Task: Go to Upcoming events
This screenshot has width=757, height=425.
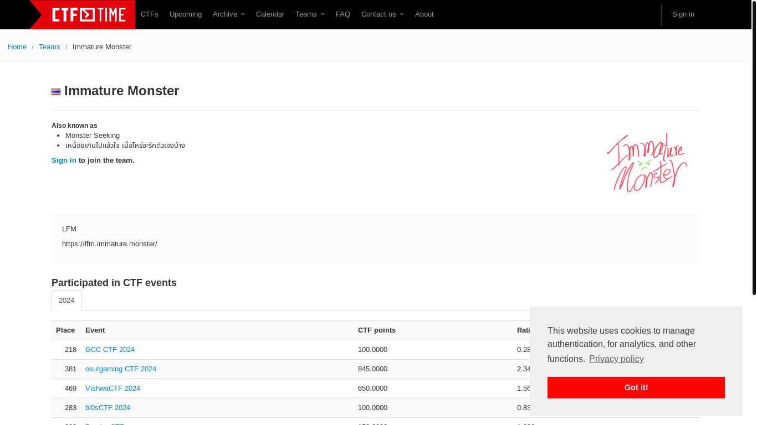Action: coord(186,14)
